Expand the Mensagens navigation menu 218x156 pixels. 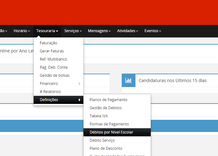click(x=99, y=31)
